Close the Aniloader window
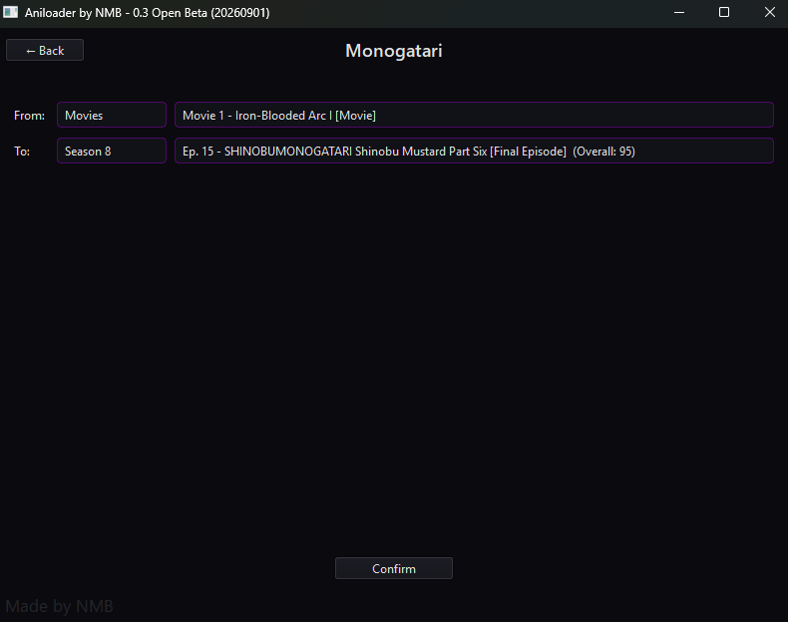The width and height of the screenshot is (788, 622). coord(769,12)
